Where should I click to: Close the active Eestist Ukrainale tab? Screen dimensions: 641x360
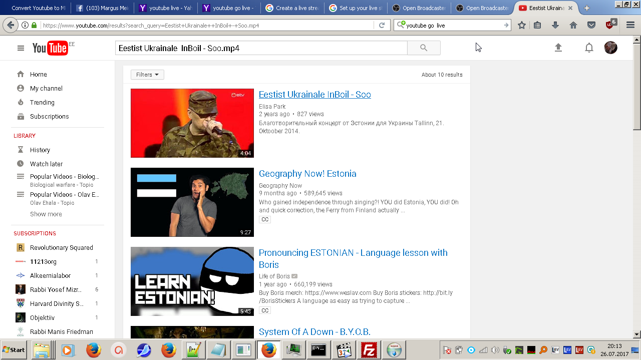(x=571, y=8)
